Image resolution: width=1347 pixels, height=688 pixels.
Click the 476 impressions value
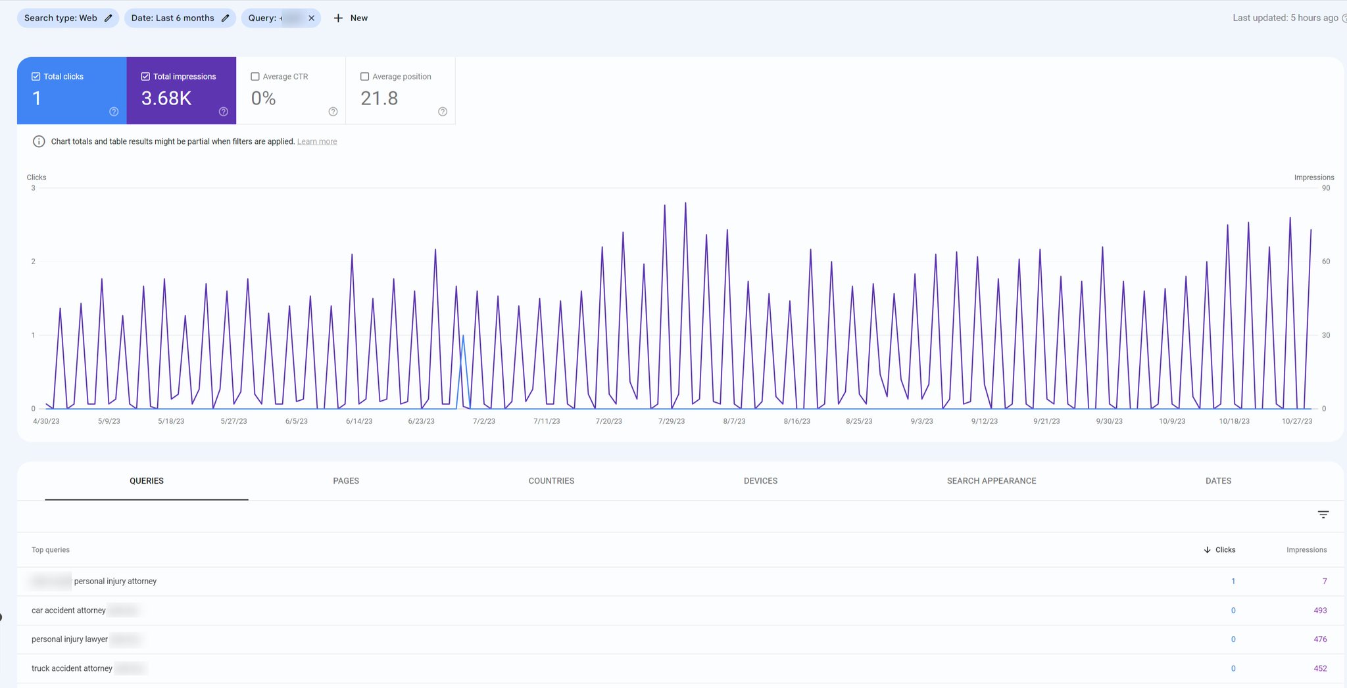point(1320,639)
